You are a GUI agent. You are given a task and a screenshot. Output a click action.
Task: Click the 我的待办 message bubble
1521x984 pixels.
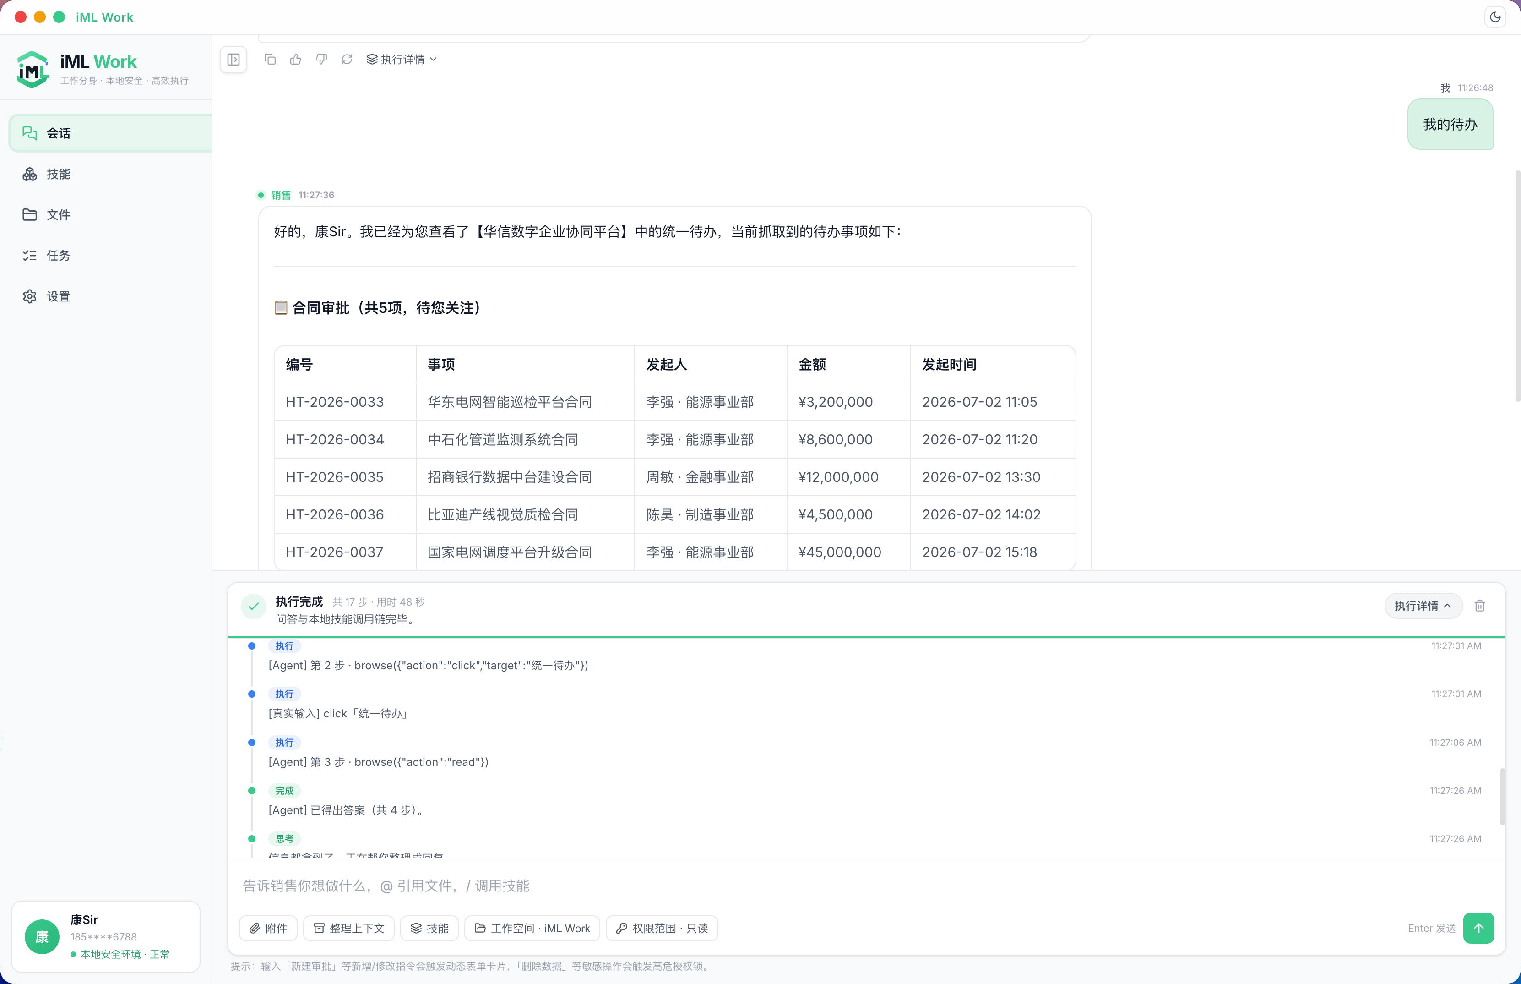click(x=1450, y=124)
